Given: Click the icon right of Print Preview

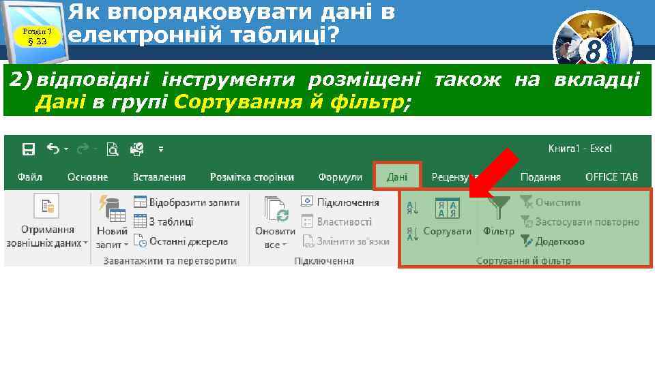Looking at the screenshot, I should 137,149.
